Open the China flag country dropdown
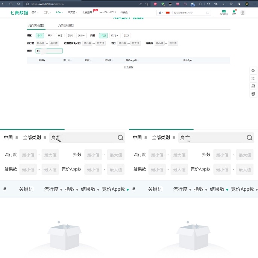258x258 pixels. click(x=168, y=13)
